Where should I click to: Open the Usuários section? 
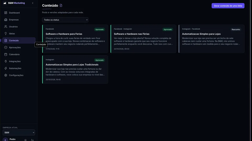pyautogui.click(x=19, y=27)
